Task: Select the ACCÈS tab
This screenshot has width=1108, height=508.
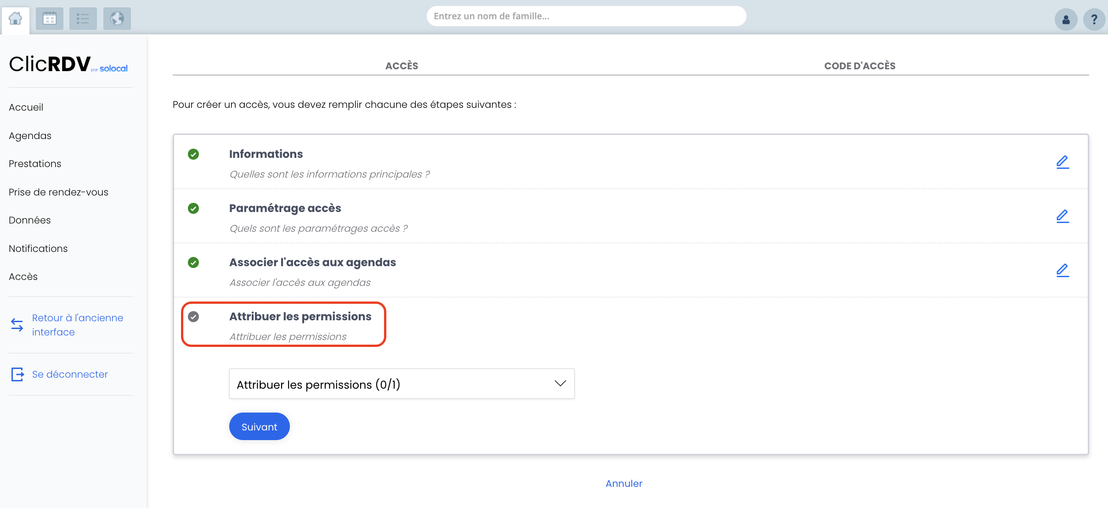Action: [x=401, y=66]
